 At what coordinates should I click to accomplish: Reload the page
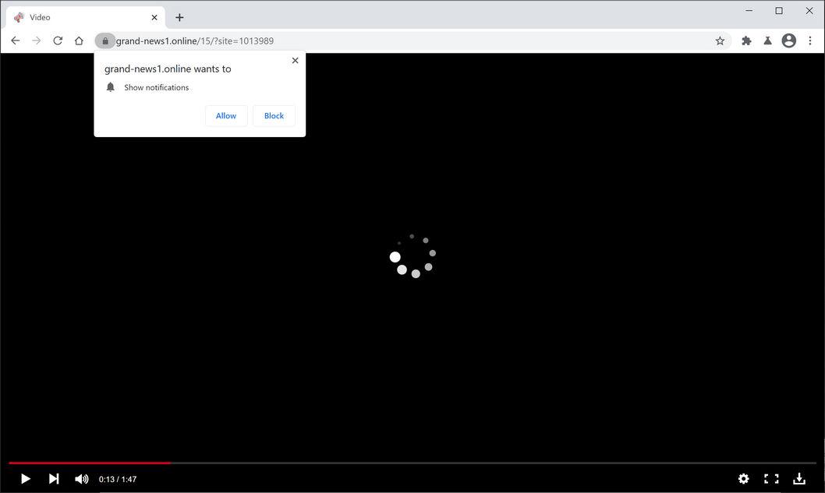(57, 40)
